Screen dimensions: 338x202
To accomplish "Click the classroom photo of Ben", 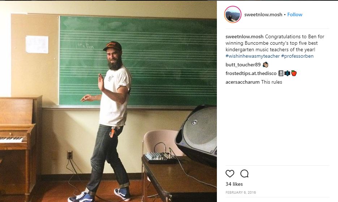I will pos(108,101).
